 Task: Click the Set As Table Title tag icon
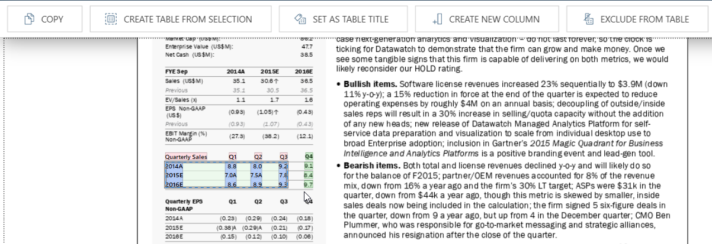(300, 19)
